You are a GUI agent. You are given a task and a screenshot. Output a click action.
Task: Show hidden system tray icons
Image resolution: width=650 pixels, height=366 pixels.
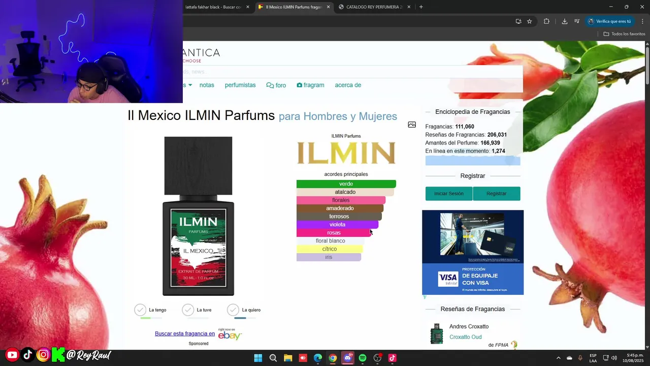point(559,358)
